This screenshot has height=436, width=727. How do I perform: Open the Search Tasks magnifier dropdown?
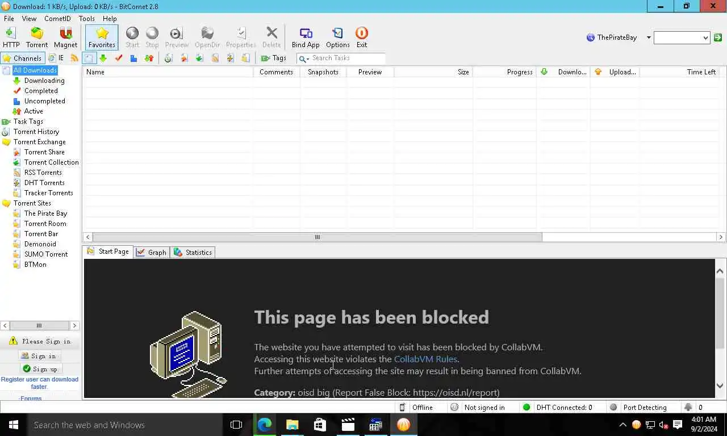(304, 58)
